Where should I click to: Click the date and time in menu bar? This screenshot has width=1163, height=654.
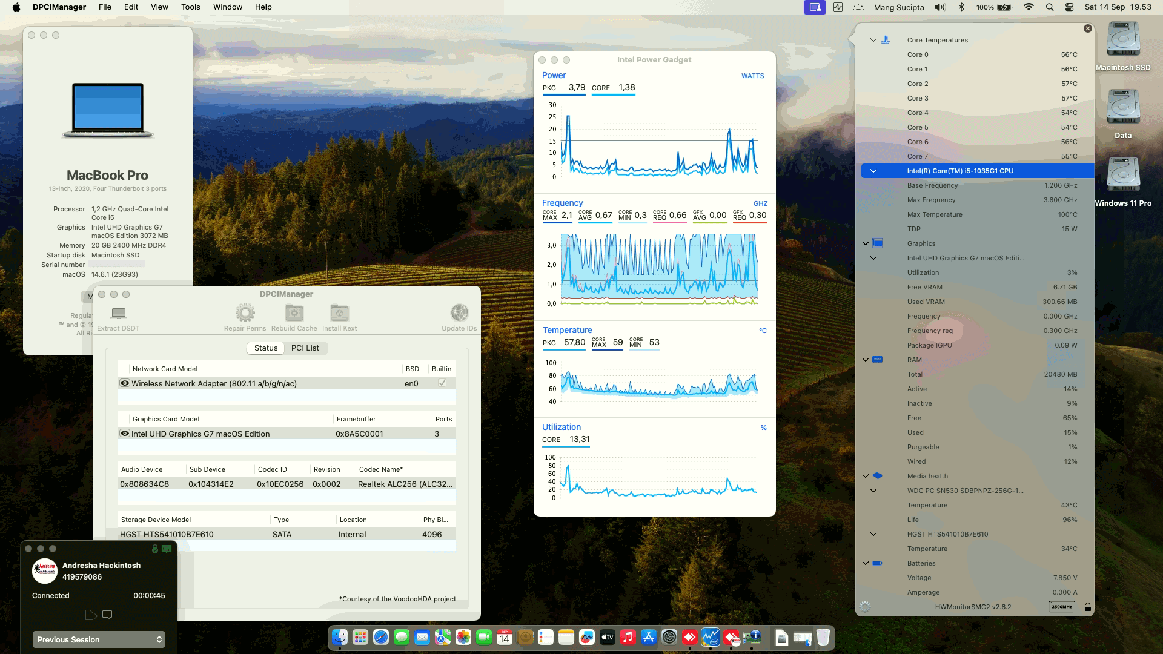tap(1118, 7)
